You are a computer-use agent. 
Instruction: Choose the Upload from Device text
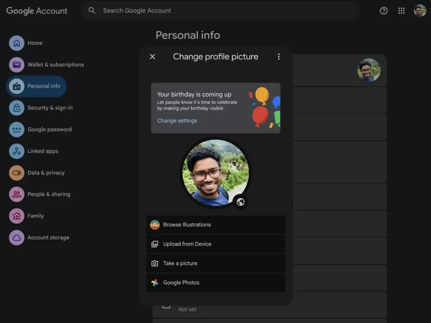click(187, 244)
